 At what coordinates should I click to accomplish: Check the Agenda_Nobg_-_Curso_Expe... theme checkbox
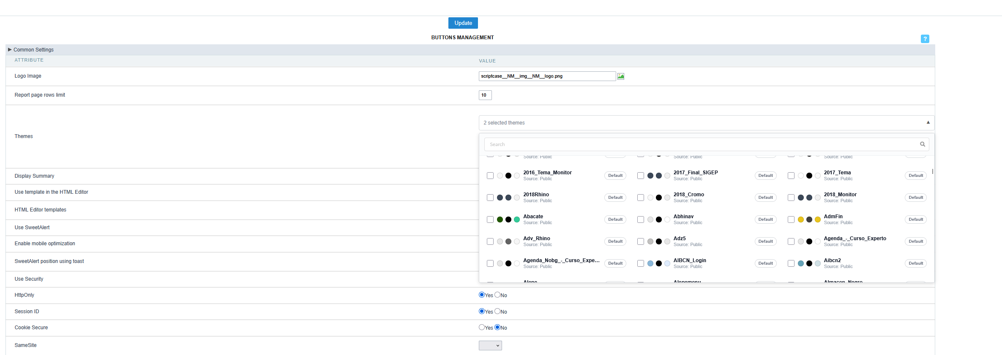[490, 263]
